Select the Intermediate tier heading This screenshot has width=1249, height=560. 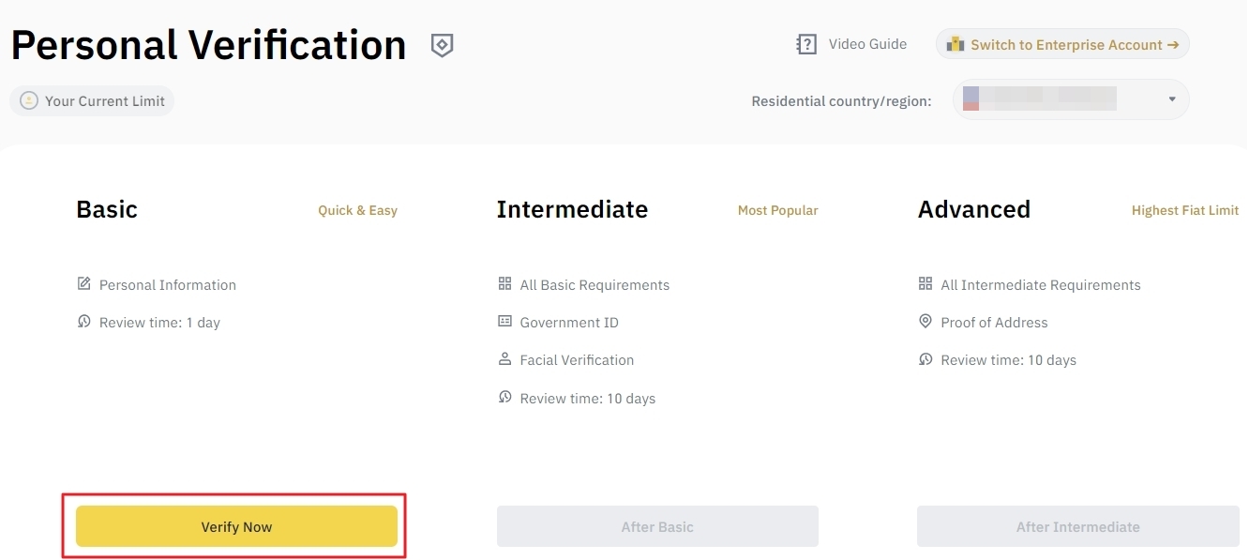click(572, 209)
